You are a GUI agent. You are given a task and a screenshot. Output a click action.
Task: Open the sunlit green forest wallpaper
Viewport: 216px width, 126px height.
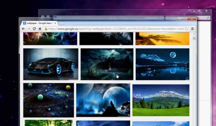pyautogui.click(x=49, y=123)
